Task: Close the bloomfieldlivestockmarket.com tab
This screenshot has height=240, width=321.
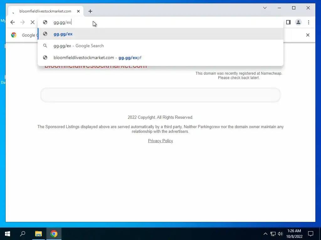Action: (78, 11)
